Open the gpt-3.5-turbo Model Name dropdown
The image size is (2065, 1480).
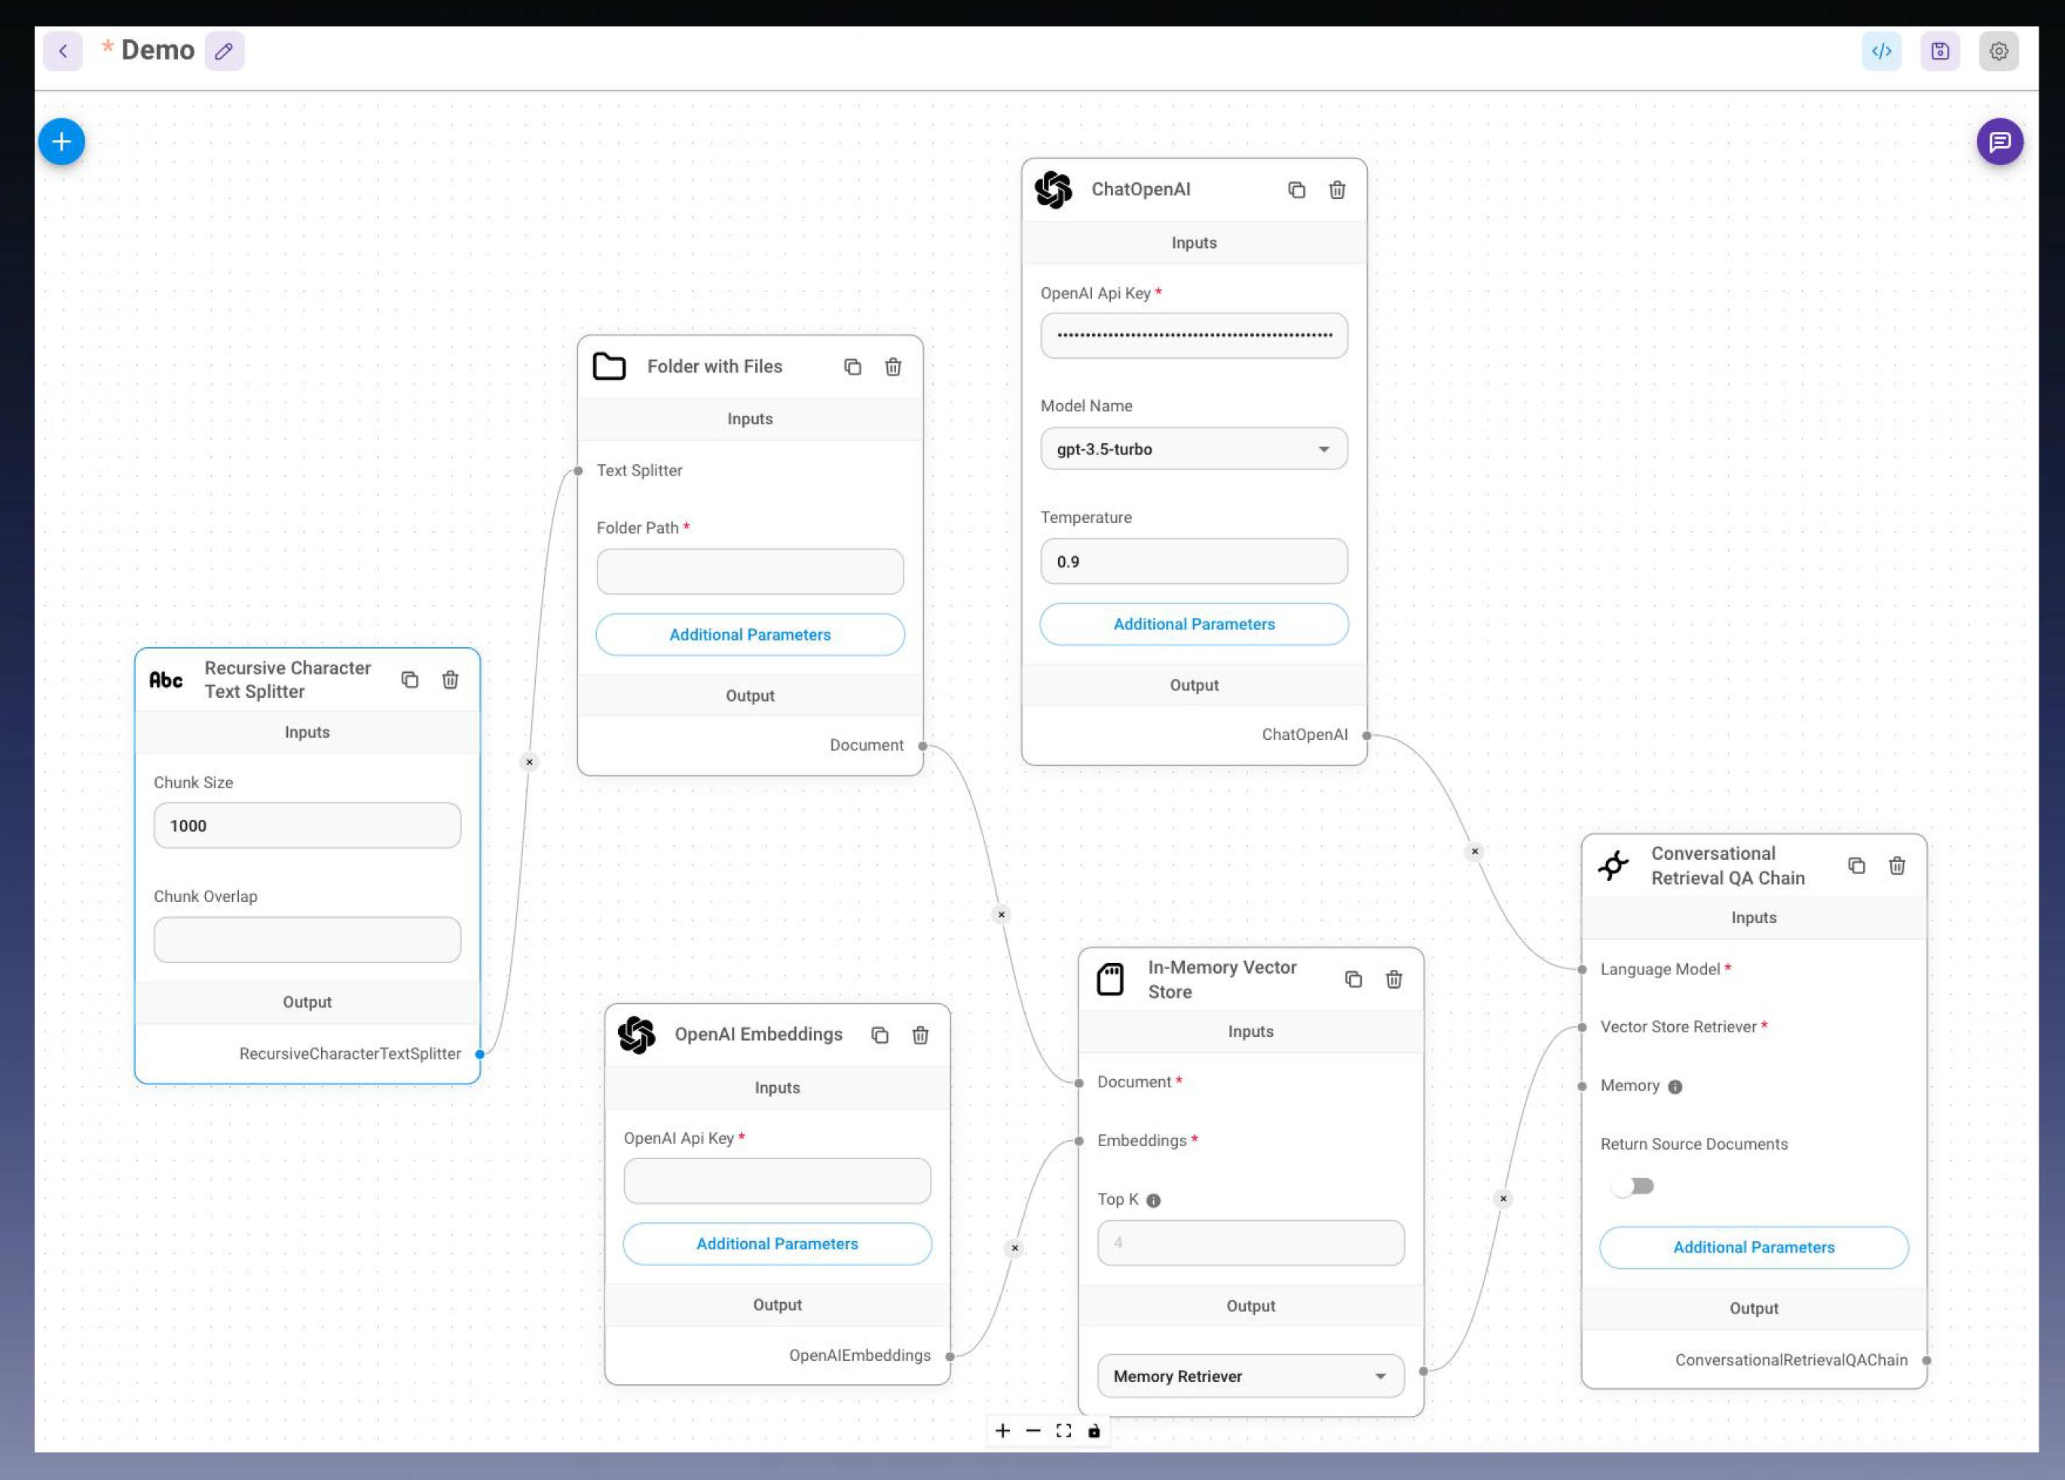[x=1193, y=448]
